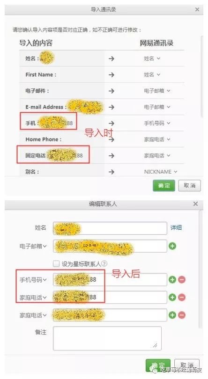The width and height of the screenshot is (208, 379).
Task: Click the 备注 notes text area
Action: (x=107, y=338)
